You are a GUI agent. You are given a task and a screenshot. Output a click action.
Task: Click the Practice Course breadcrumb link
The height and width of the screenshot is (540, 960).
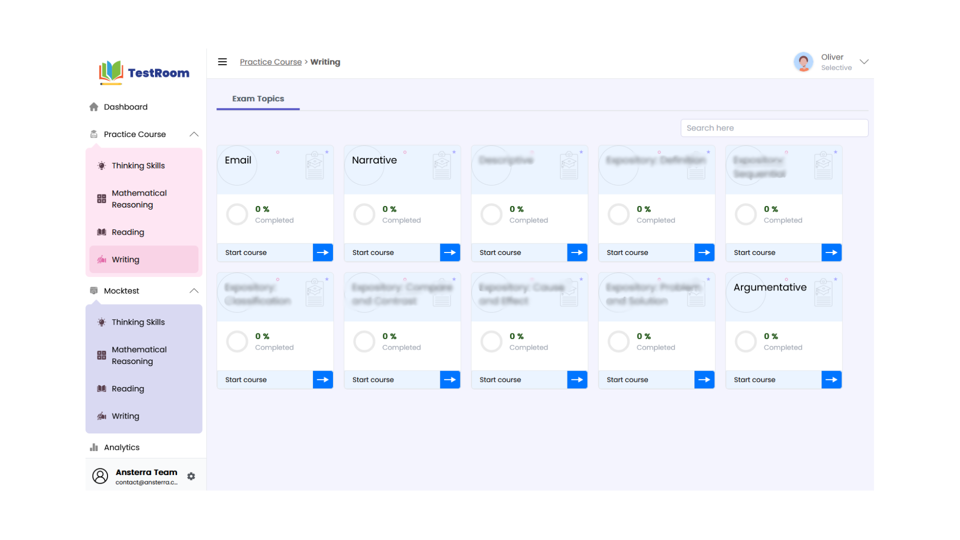coord(270,62)
